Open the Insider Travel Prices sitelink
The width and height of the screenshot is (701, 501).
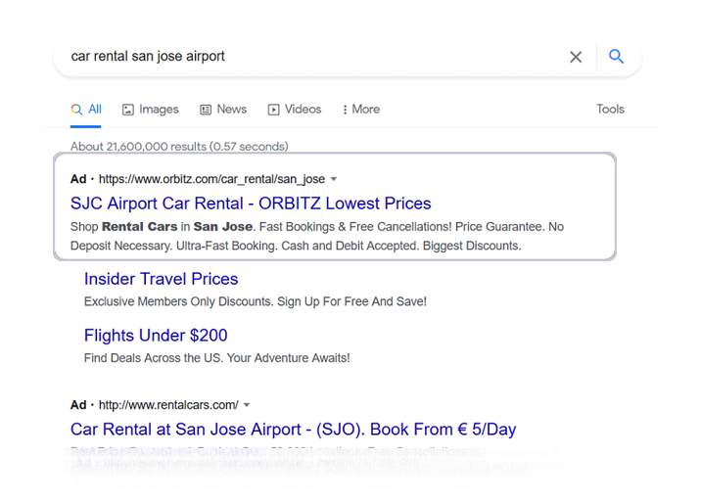tap(161, 280)
